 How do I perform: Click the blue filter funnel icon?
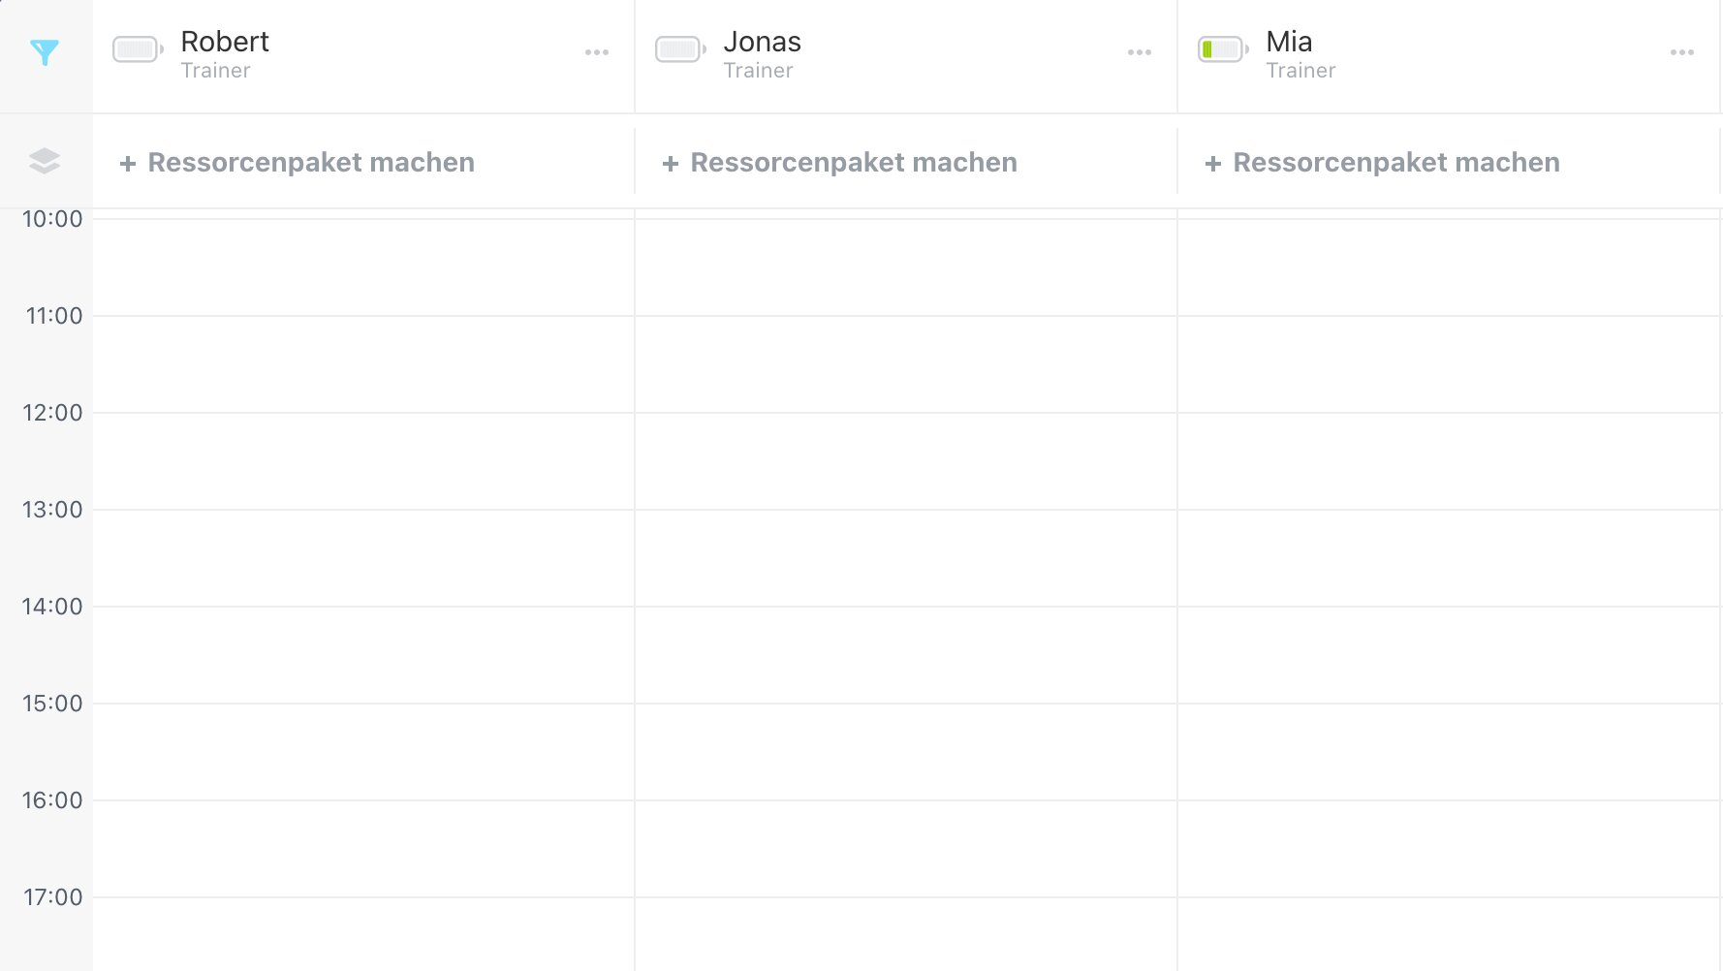click(45, 52)
